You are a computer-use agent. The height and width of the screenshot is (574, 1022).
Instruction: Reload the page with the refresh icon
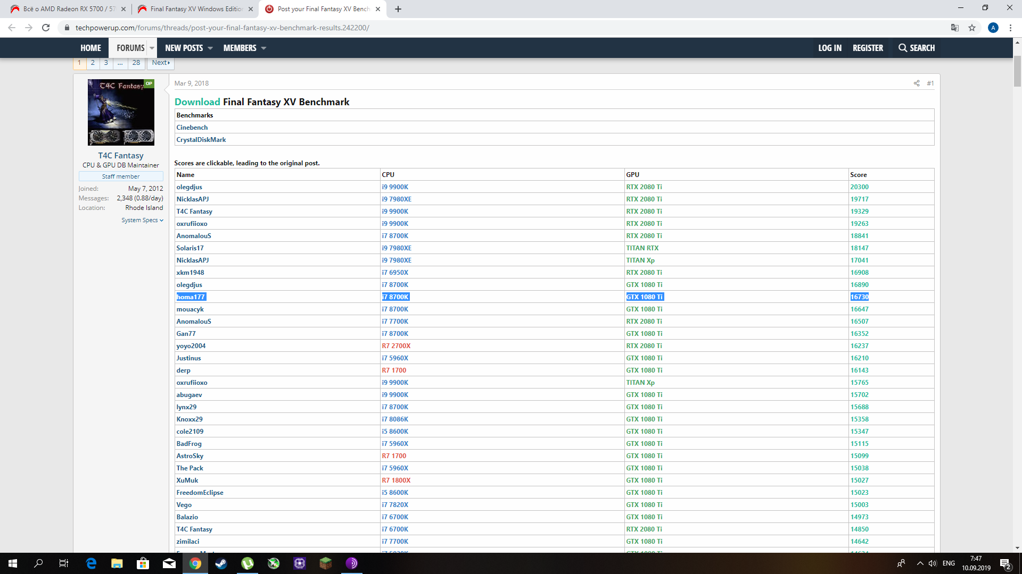(x=46, y=28)
